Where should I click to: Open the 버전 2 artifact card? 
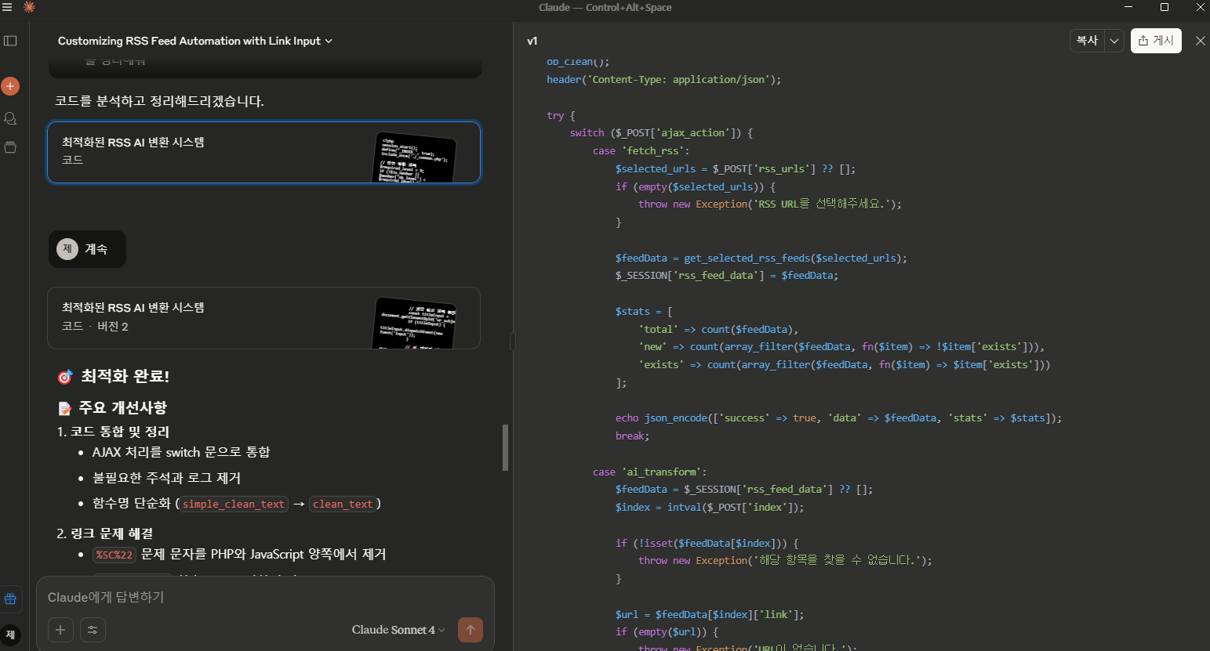(263, 317)
